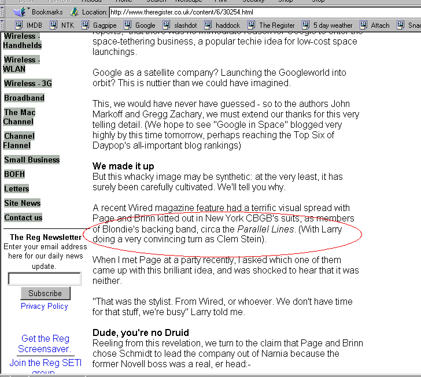The image size is (421, 377).
Task: Open the Channel Flannel link
Action: [x=19, y=141]
